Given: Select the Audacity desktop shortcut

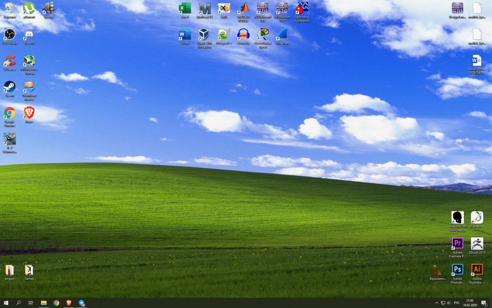Looking at the screenshot, I should (x=243, y=37).
